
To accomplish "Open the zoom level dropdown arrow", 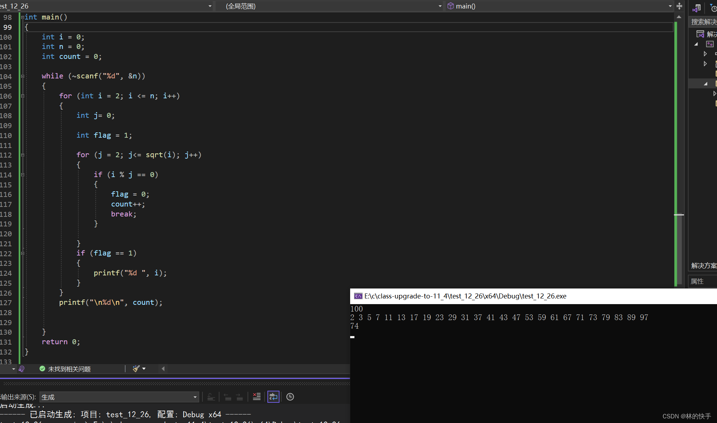I will (x=13, y=369).
